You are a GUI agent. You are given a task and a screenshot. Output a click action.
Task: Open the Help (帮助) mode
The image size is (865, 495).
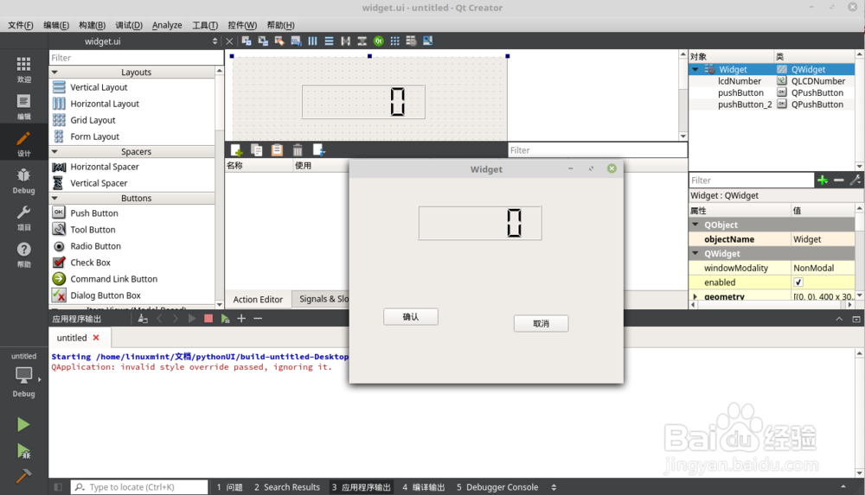[23, 255]
